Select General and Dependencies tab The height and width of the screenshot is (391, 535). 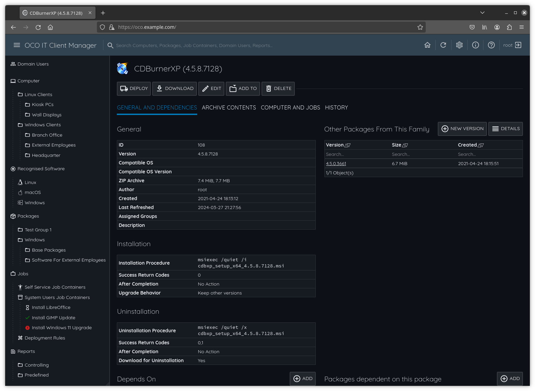157,107
